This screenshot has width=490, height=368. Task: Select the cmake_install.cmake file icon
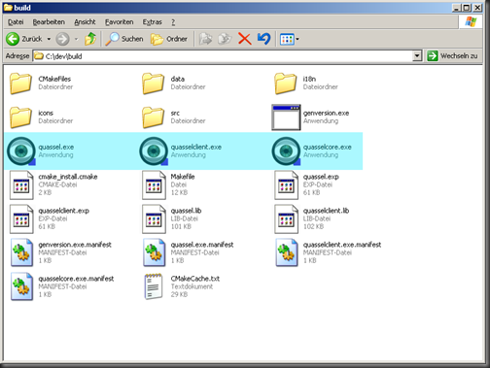pyautogui.click(x=21, y=185)
